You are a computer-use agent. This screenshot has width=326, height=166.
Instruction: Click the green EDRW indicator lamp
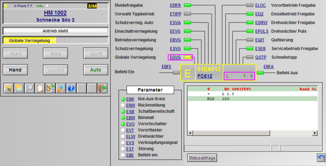coord(250,22)
